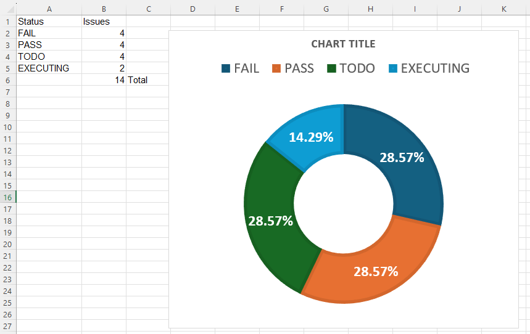Select the total value 14 cell
This screenshot has height=334, width=530.
pos(104,80)
